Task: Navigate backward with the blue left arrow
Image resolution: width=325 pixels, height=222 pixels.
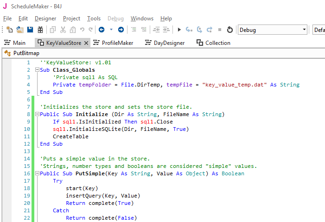Action: (x=101, y=30)
